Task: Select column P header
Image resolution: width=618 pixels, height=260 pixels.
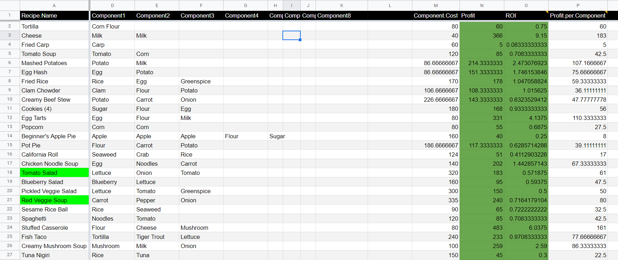Action: (578, 5)
